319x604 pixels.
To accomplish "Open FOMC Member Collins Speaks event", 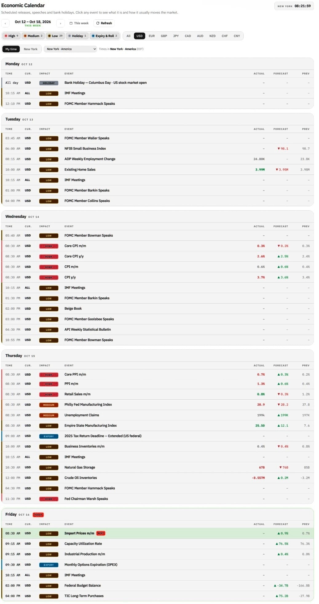I will coord(157,201).
